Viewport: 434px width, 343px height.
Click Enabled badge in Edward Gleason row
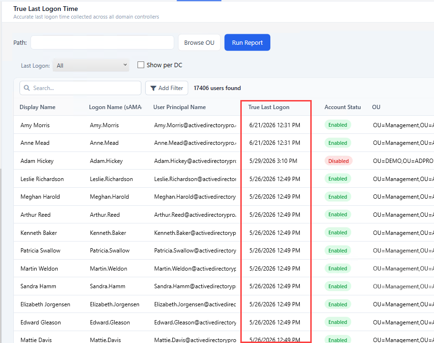coord(338,322)
